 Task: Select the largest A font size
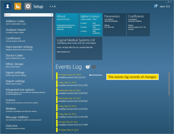coord(55,6)
